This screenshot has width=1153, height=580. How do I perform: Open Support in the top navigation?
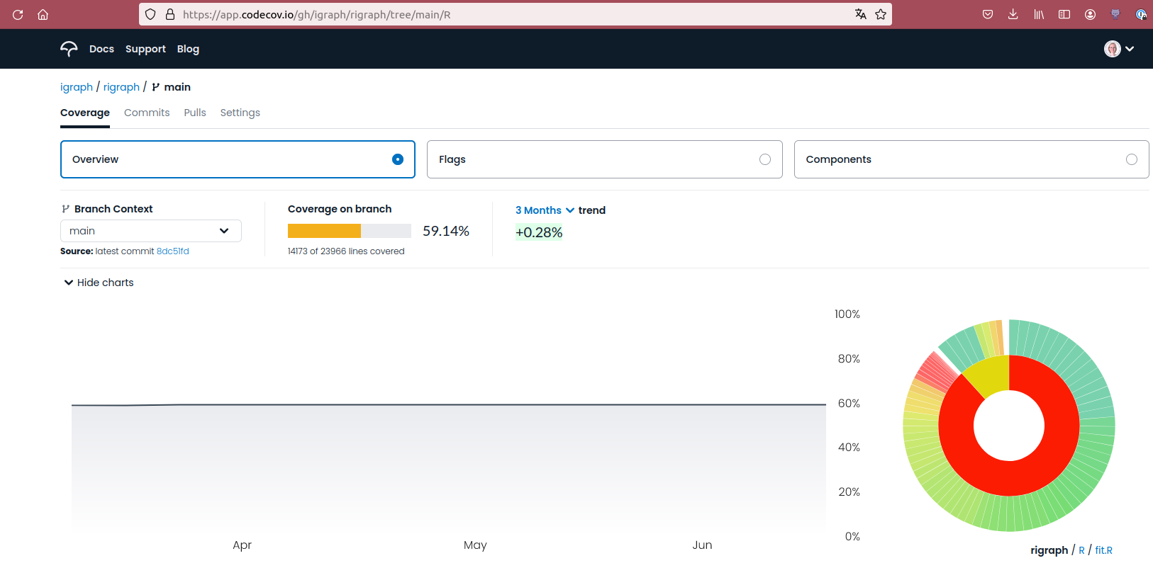point(145,49)
